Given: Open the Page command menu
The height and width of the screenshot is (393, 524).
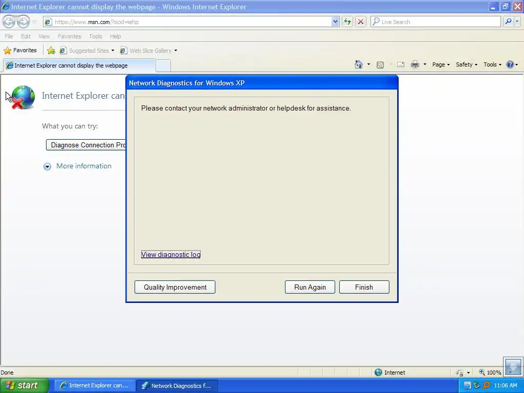Looking at the screenshot, I should (441, 64).
